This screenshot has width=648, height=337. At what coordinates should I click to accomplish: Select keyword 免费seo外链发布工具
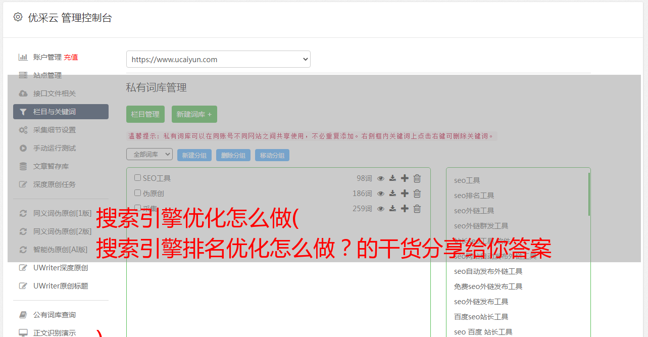tap(488, 286)
